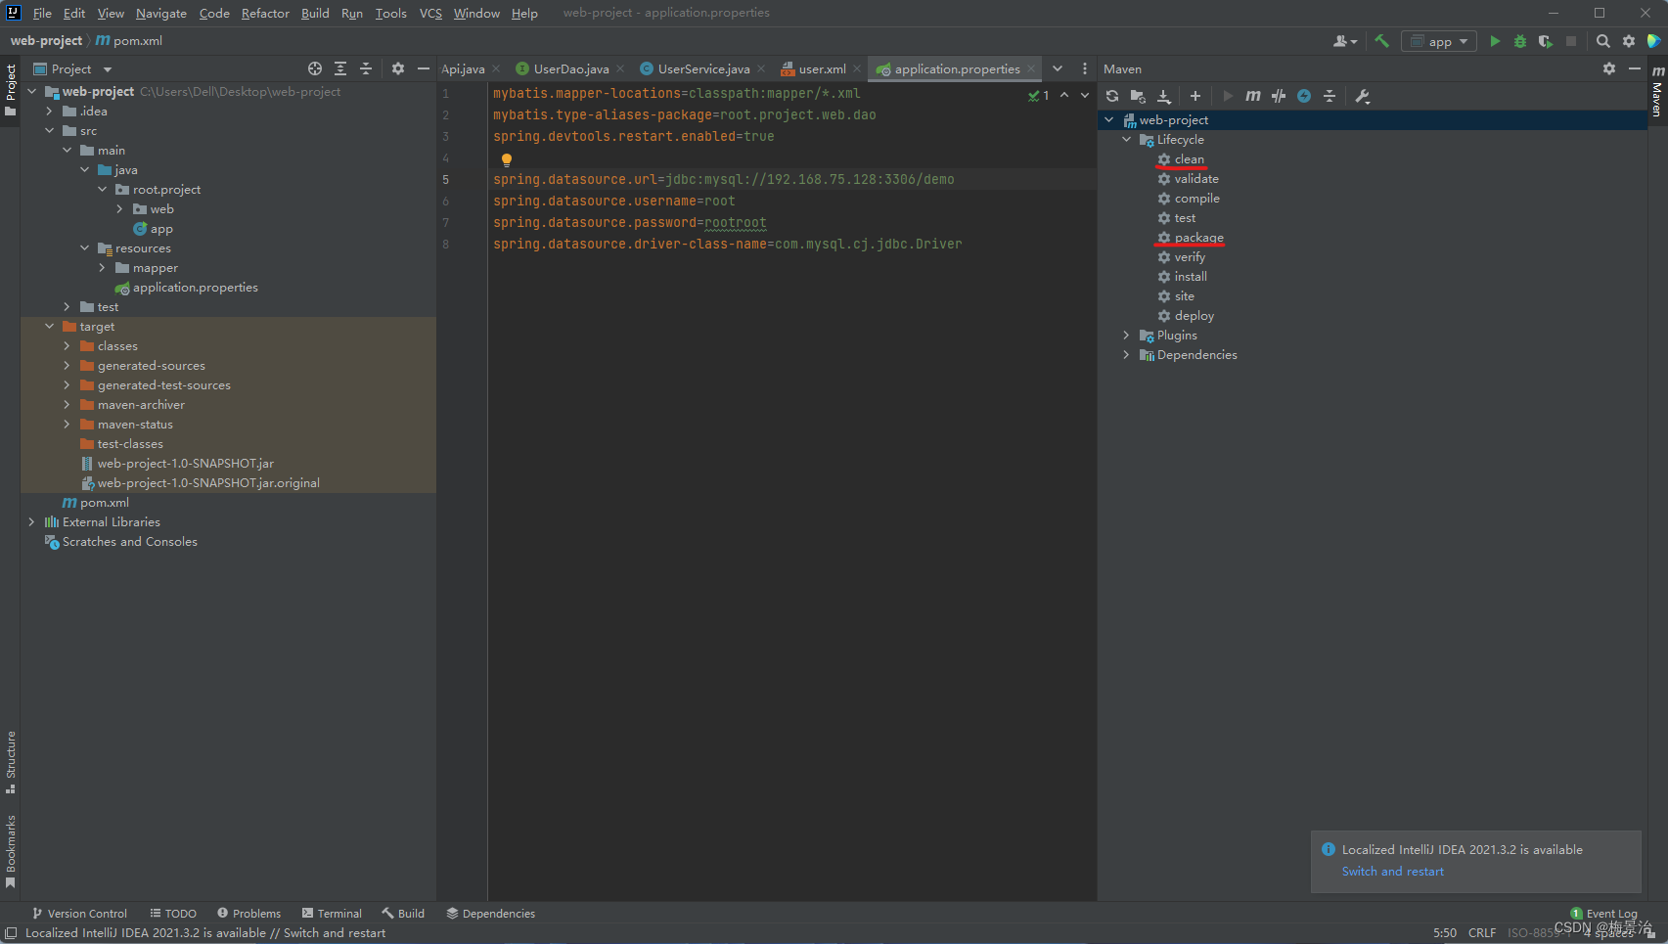Click the intention bulb on line 4
This screenshot has width=1668, height=944.
[507, 158]
